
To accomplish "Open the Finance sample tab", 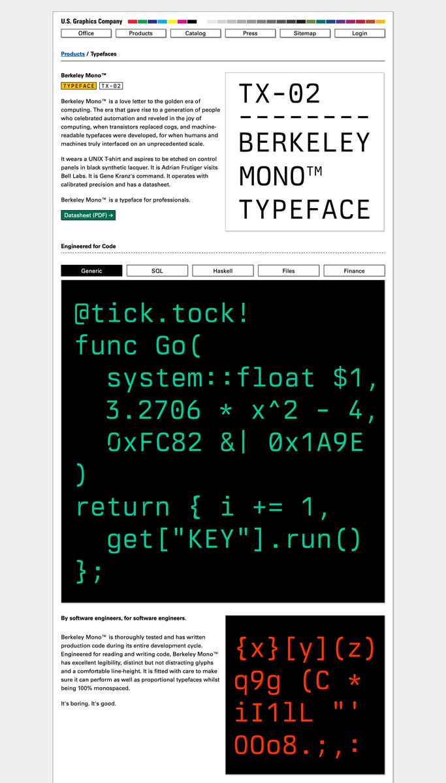I will [x=354, y=271].
